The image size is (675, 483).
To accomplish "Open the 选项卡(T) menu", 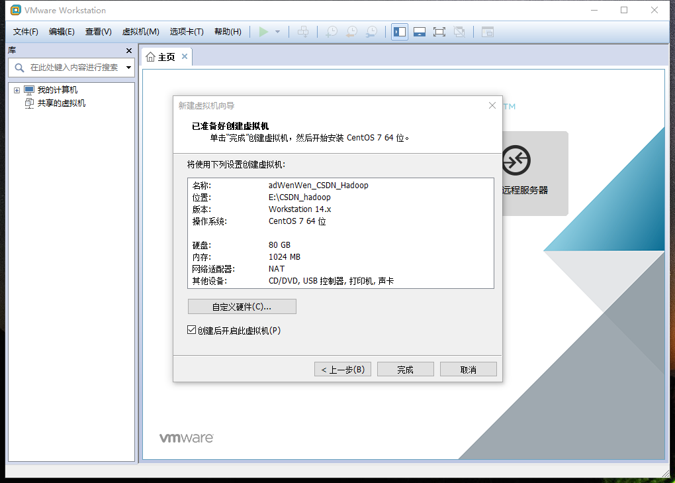I will click(x=187, y=32).
